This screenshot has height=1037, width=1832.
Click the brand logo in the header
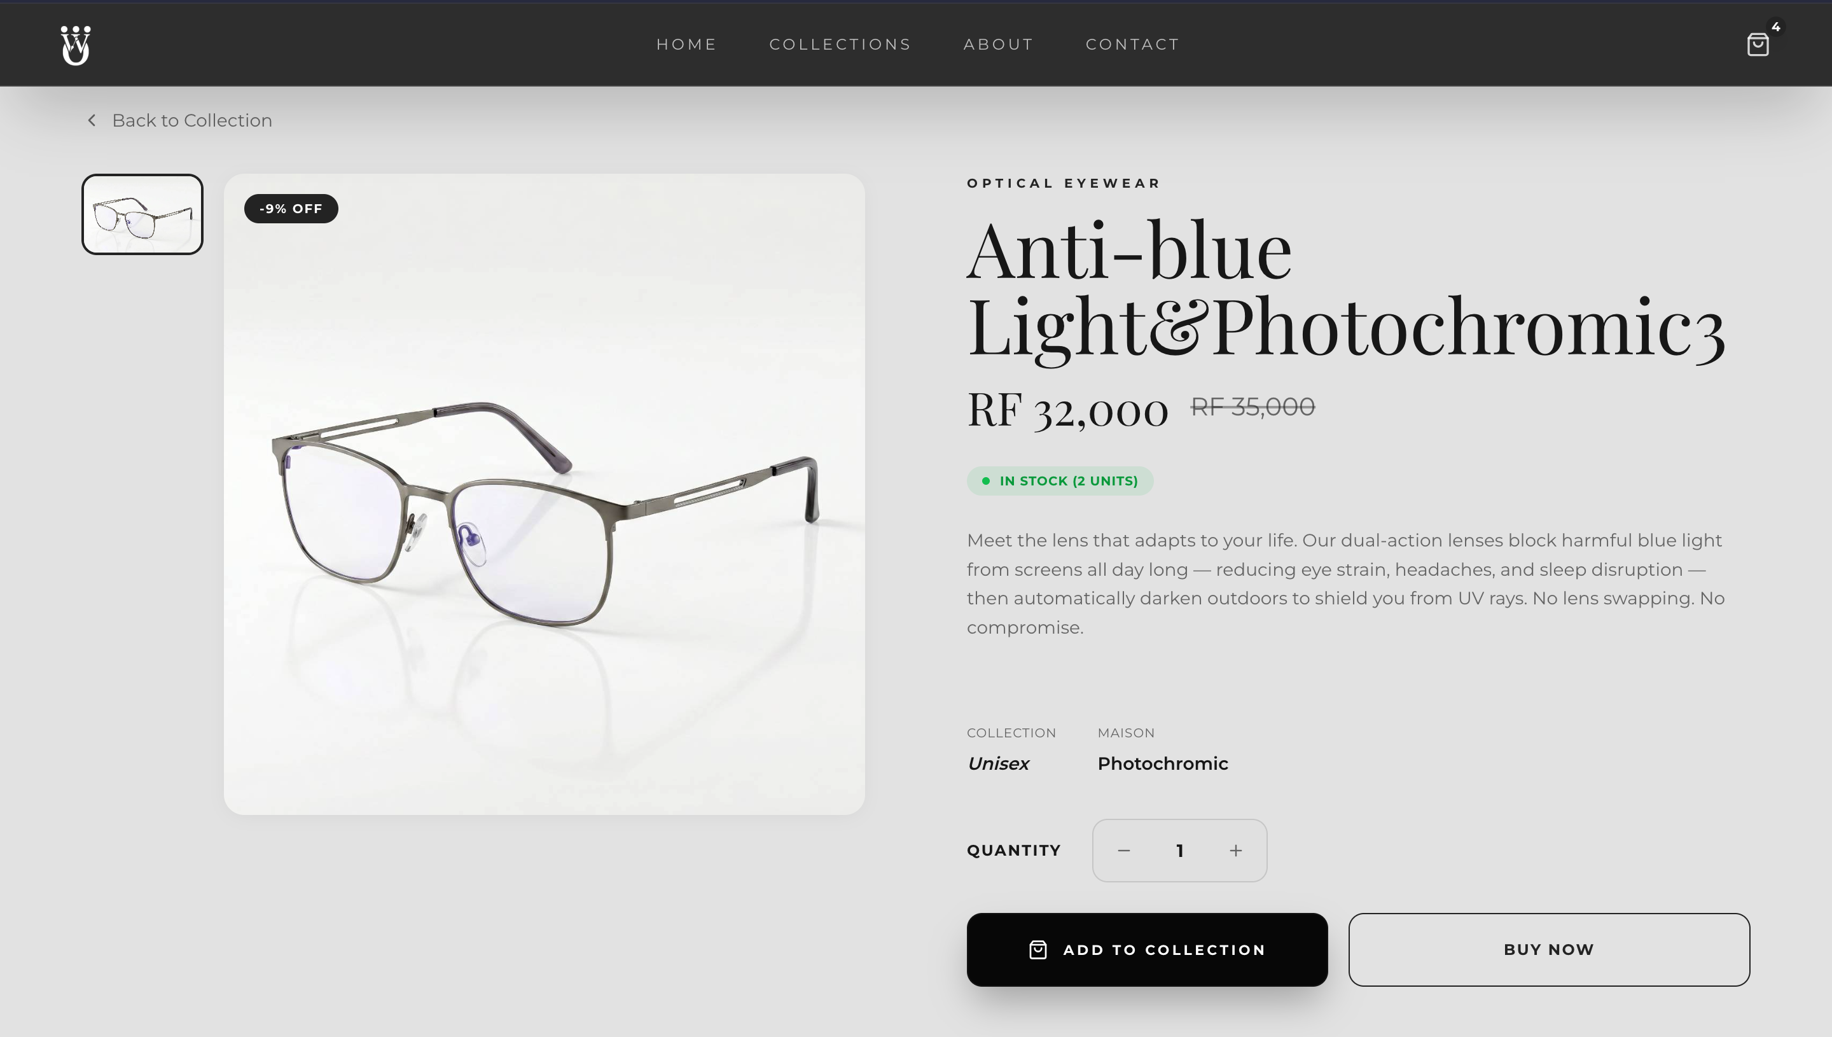76,45
